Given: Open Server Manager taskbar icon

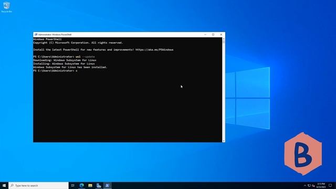Looking at the screenshot, I should coord(99,185).
